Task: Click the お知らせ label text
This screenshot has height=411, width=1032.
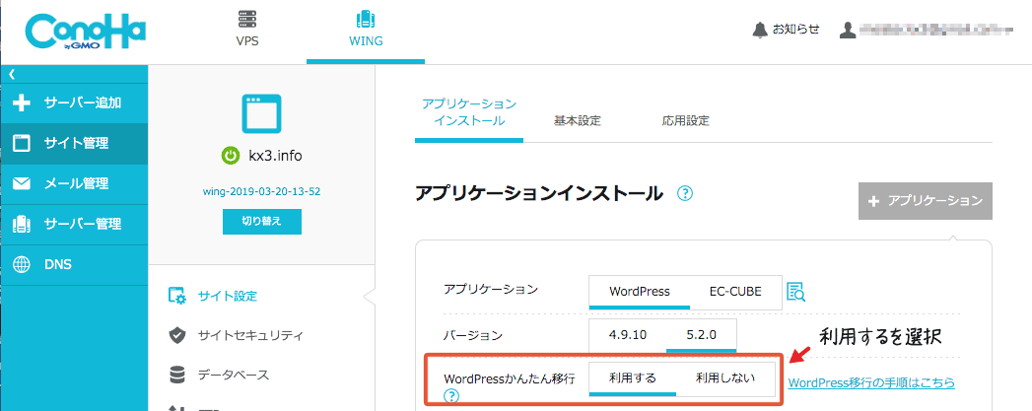Action: coord(795,30)
